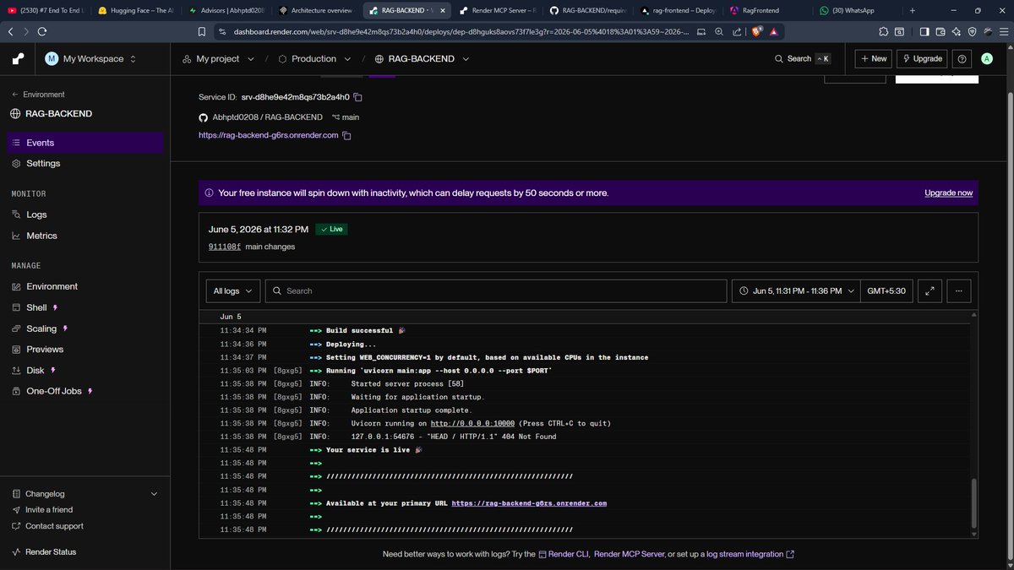Open Brave Shields icon
This screenshot has width=1014, height=570.
tap(757, 31)
